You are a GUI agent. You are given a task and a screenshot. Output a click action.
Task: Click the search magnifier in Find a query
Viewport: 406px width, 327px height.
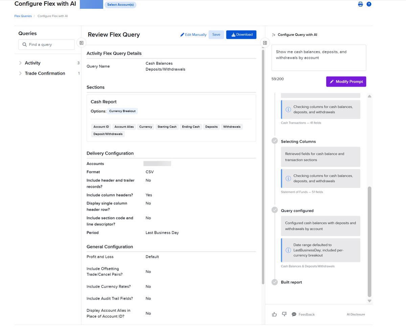pyautogui.click(x=24, y=45)
